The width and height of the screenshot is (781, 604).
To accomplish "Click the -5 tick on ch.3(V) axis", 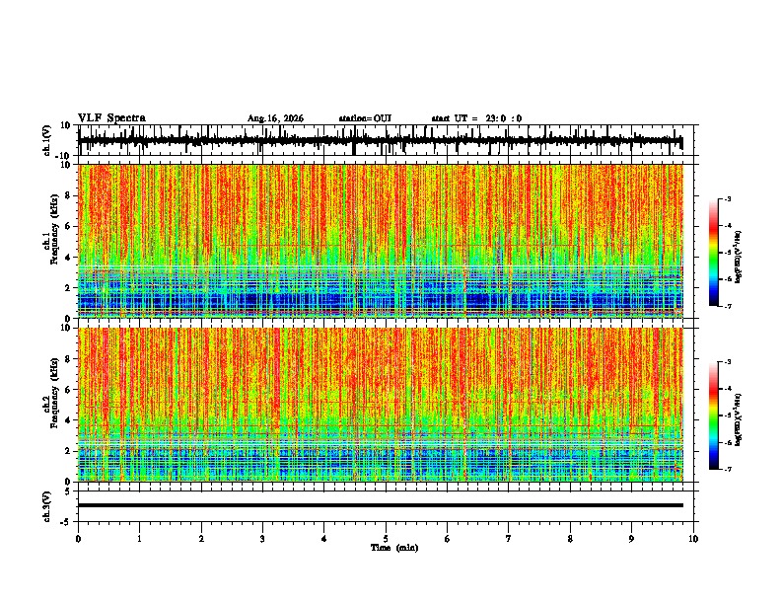I will pyautogui.click(x=66, y=522).
